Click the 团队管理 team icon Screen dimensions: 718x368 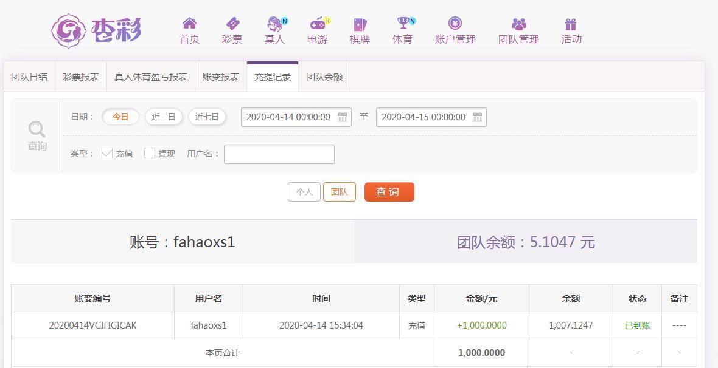click(x=518, y=24)
